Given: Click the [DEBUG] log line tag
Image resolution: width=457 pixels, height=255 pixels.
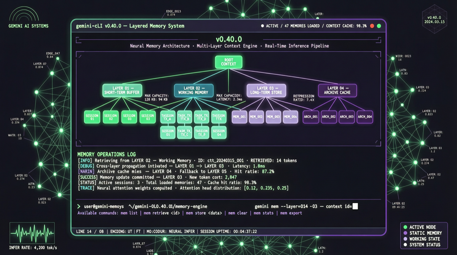Looking at the screenshot, I should click(86, 166).
